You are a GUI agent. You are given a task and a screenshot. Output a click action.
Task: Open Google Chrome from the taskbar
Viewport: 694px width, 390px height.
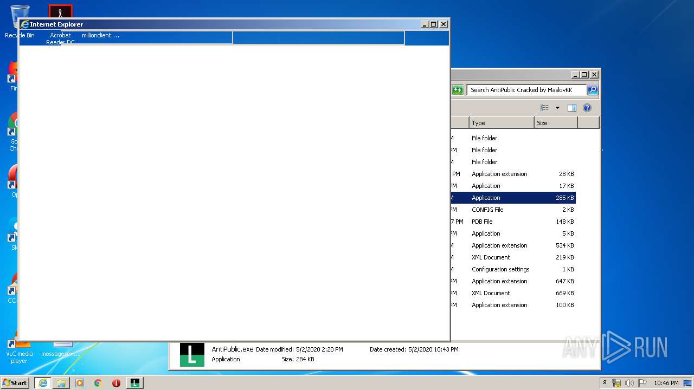pyautogui.click(x=98, y=383)
